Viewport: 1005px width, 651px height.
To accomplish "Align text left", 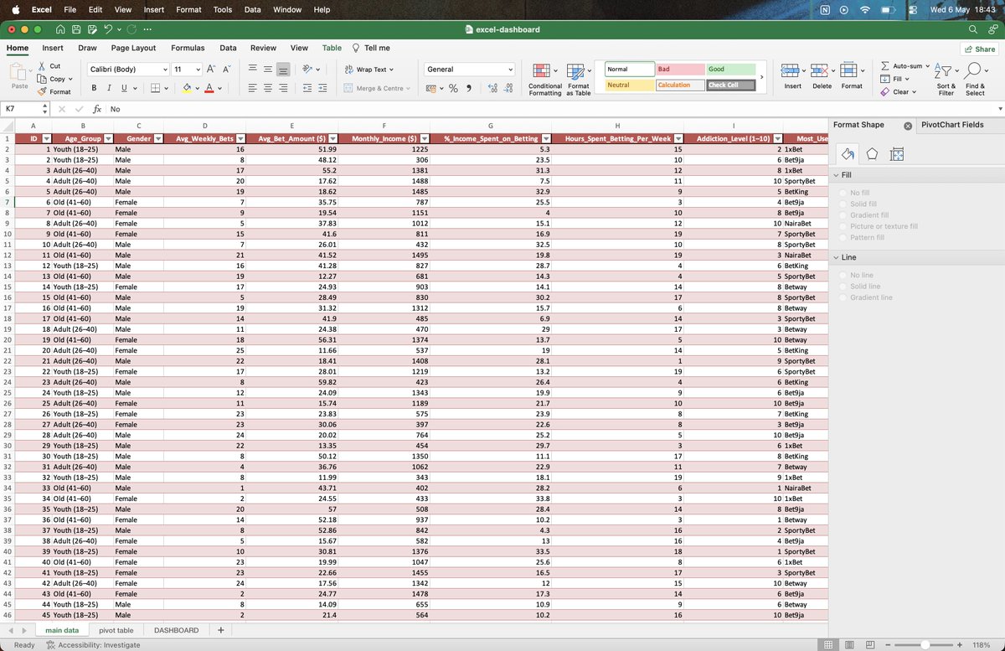I will [x=253, y=88].
